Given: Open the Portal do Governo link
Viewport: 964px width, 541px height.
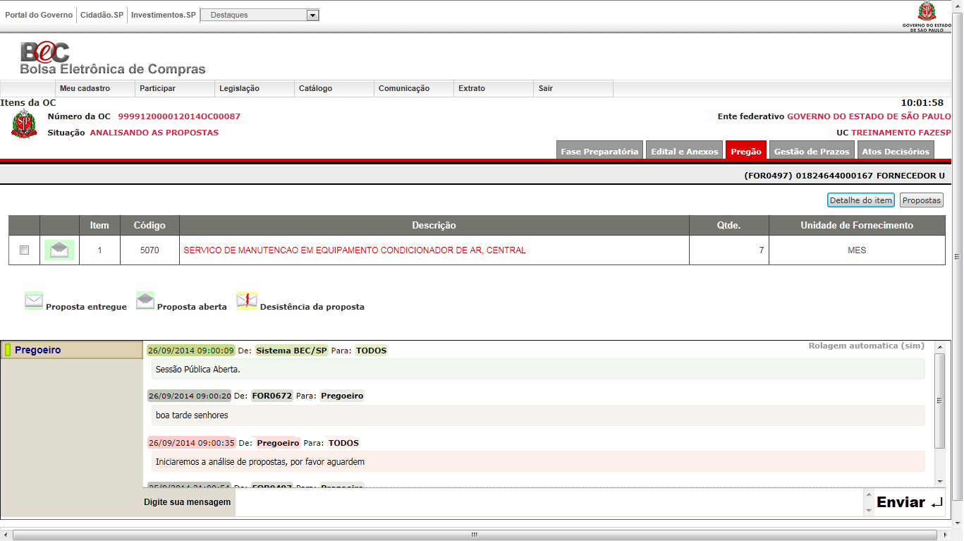Looking at the screenshot, I should click(39, 15).
